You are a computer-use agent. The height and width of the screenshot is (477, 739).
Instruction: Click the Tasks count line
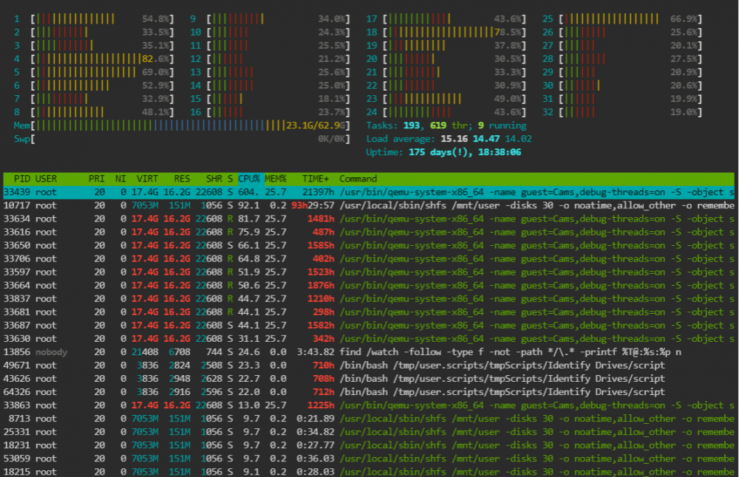pos(446,126)
